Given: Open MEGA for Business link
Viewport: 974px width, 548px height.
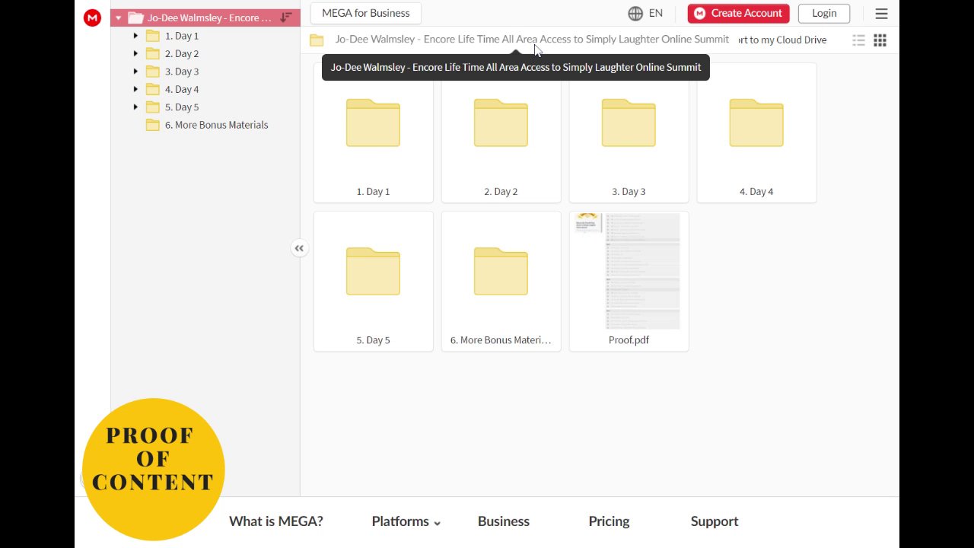Looking at the screenshot, I should click(366, 13).
